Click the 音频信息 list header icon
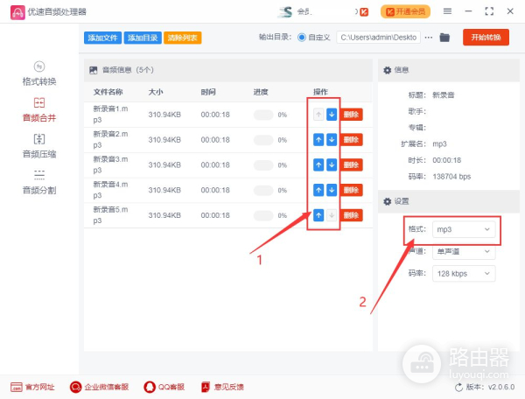This screenshot has width=525, height=399. [x=94, y=70]
